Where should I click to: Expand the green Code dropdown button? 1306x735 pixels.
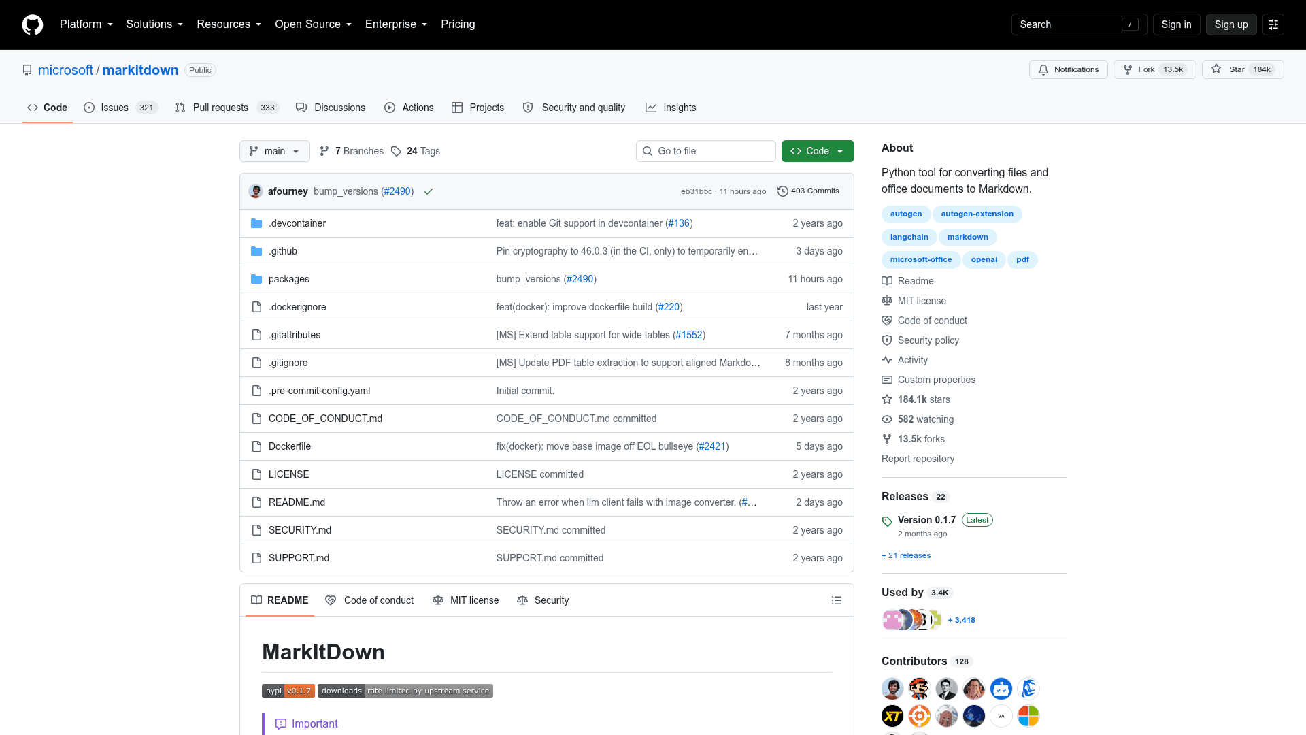coord(818,151)
